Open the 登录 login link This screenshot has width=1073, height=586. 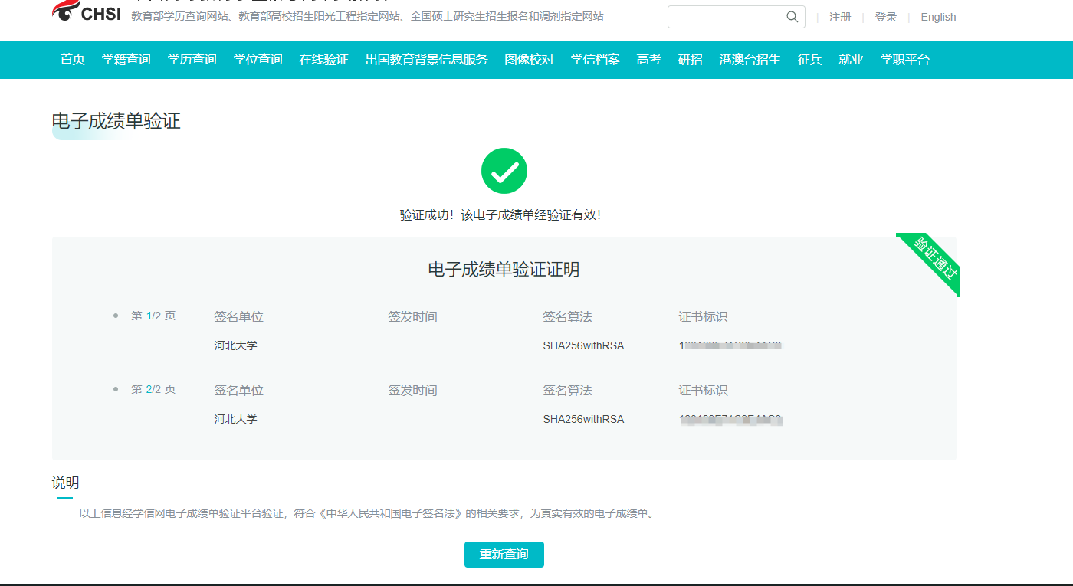pos(885,17)
